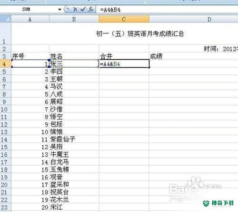Click cell C4 containing =A4&B4

[x=124, y=64]
